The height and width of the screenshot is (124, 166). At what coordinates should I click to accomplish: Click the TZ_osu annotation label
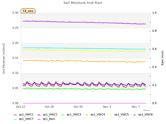point(28,11)
